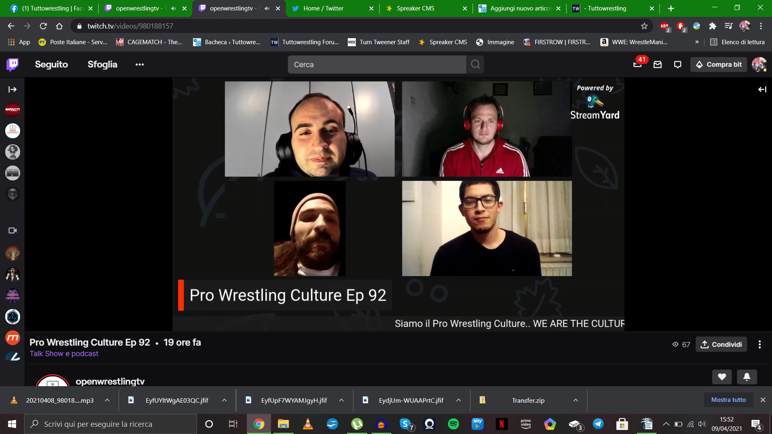
Task: Open VLC media player from taskbar
Action: pyautogui.click(x=308, y=424)
